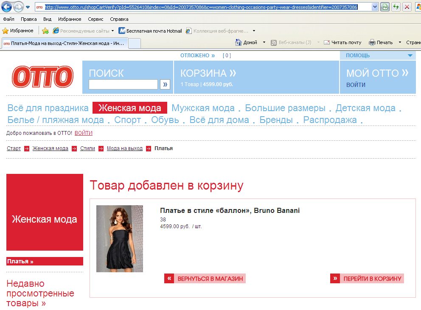Open Недавно просмотренные товары link
Screen dimensions: 421x310
40,293
